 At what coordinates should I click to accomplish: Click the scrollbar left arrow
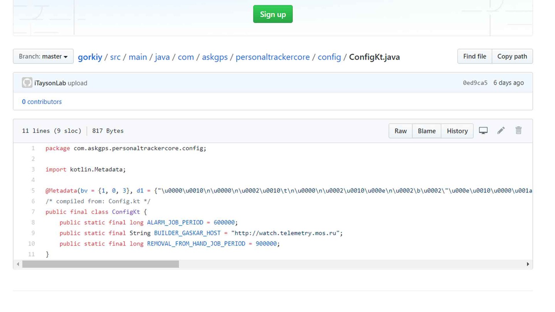tap(18, 264)
